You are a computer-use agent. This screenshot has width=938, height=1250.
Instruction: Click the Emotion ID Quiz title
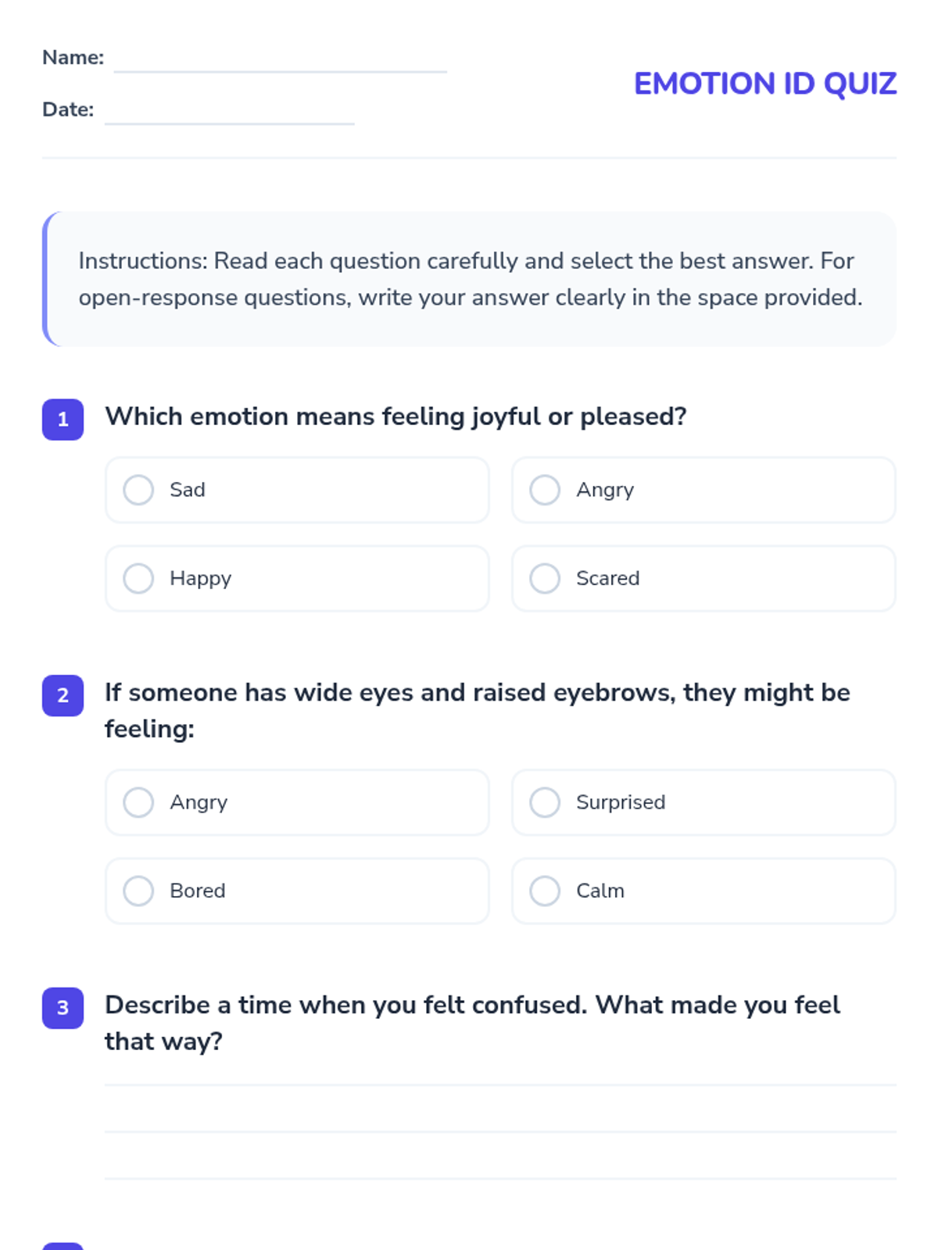pyautogui.click(x=764, y=84)
